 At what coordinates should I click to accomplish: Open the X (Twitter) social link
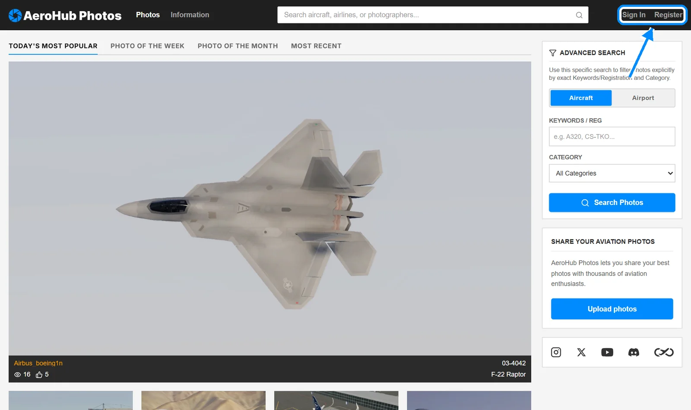coord(581,352)
